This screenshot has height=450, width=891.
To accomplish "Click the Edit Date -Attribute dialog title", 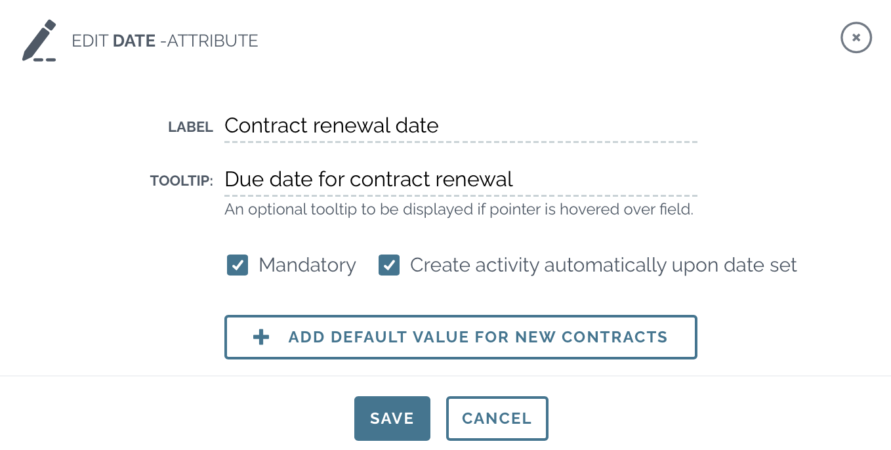I will 165,41.
